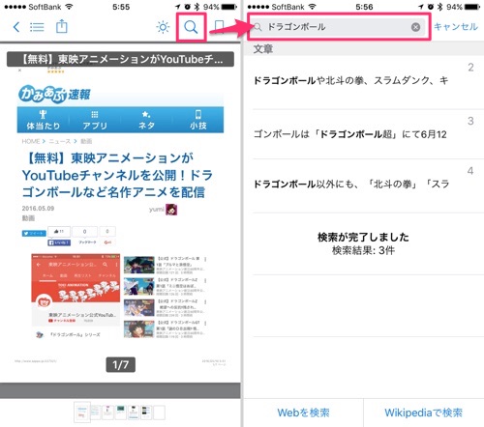This screenshot has height=427, width=484.
Task: Select the sixth page thumbnail in the strip
Action: click(146, 413)
